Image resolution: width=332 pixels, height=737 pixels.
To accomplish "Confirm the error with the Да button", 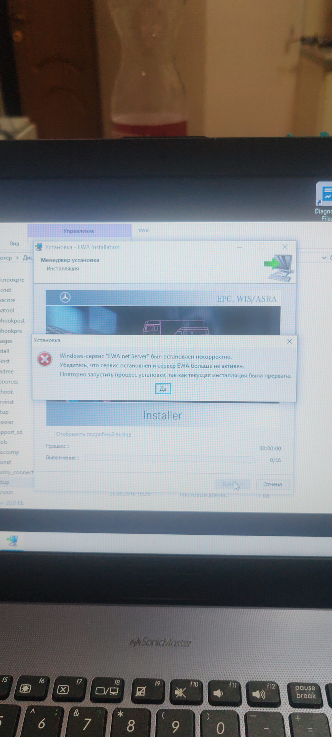I will pos(163,389).
